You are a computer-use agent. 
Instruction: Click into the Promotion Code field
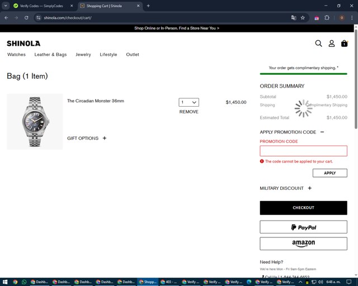(x=303, y=151)
